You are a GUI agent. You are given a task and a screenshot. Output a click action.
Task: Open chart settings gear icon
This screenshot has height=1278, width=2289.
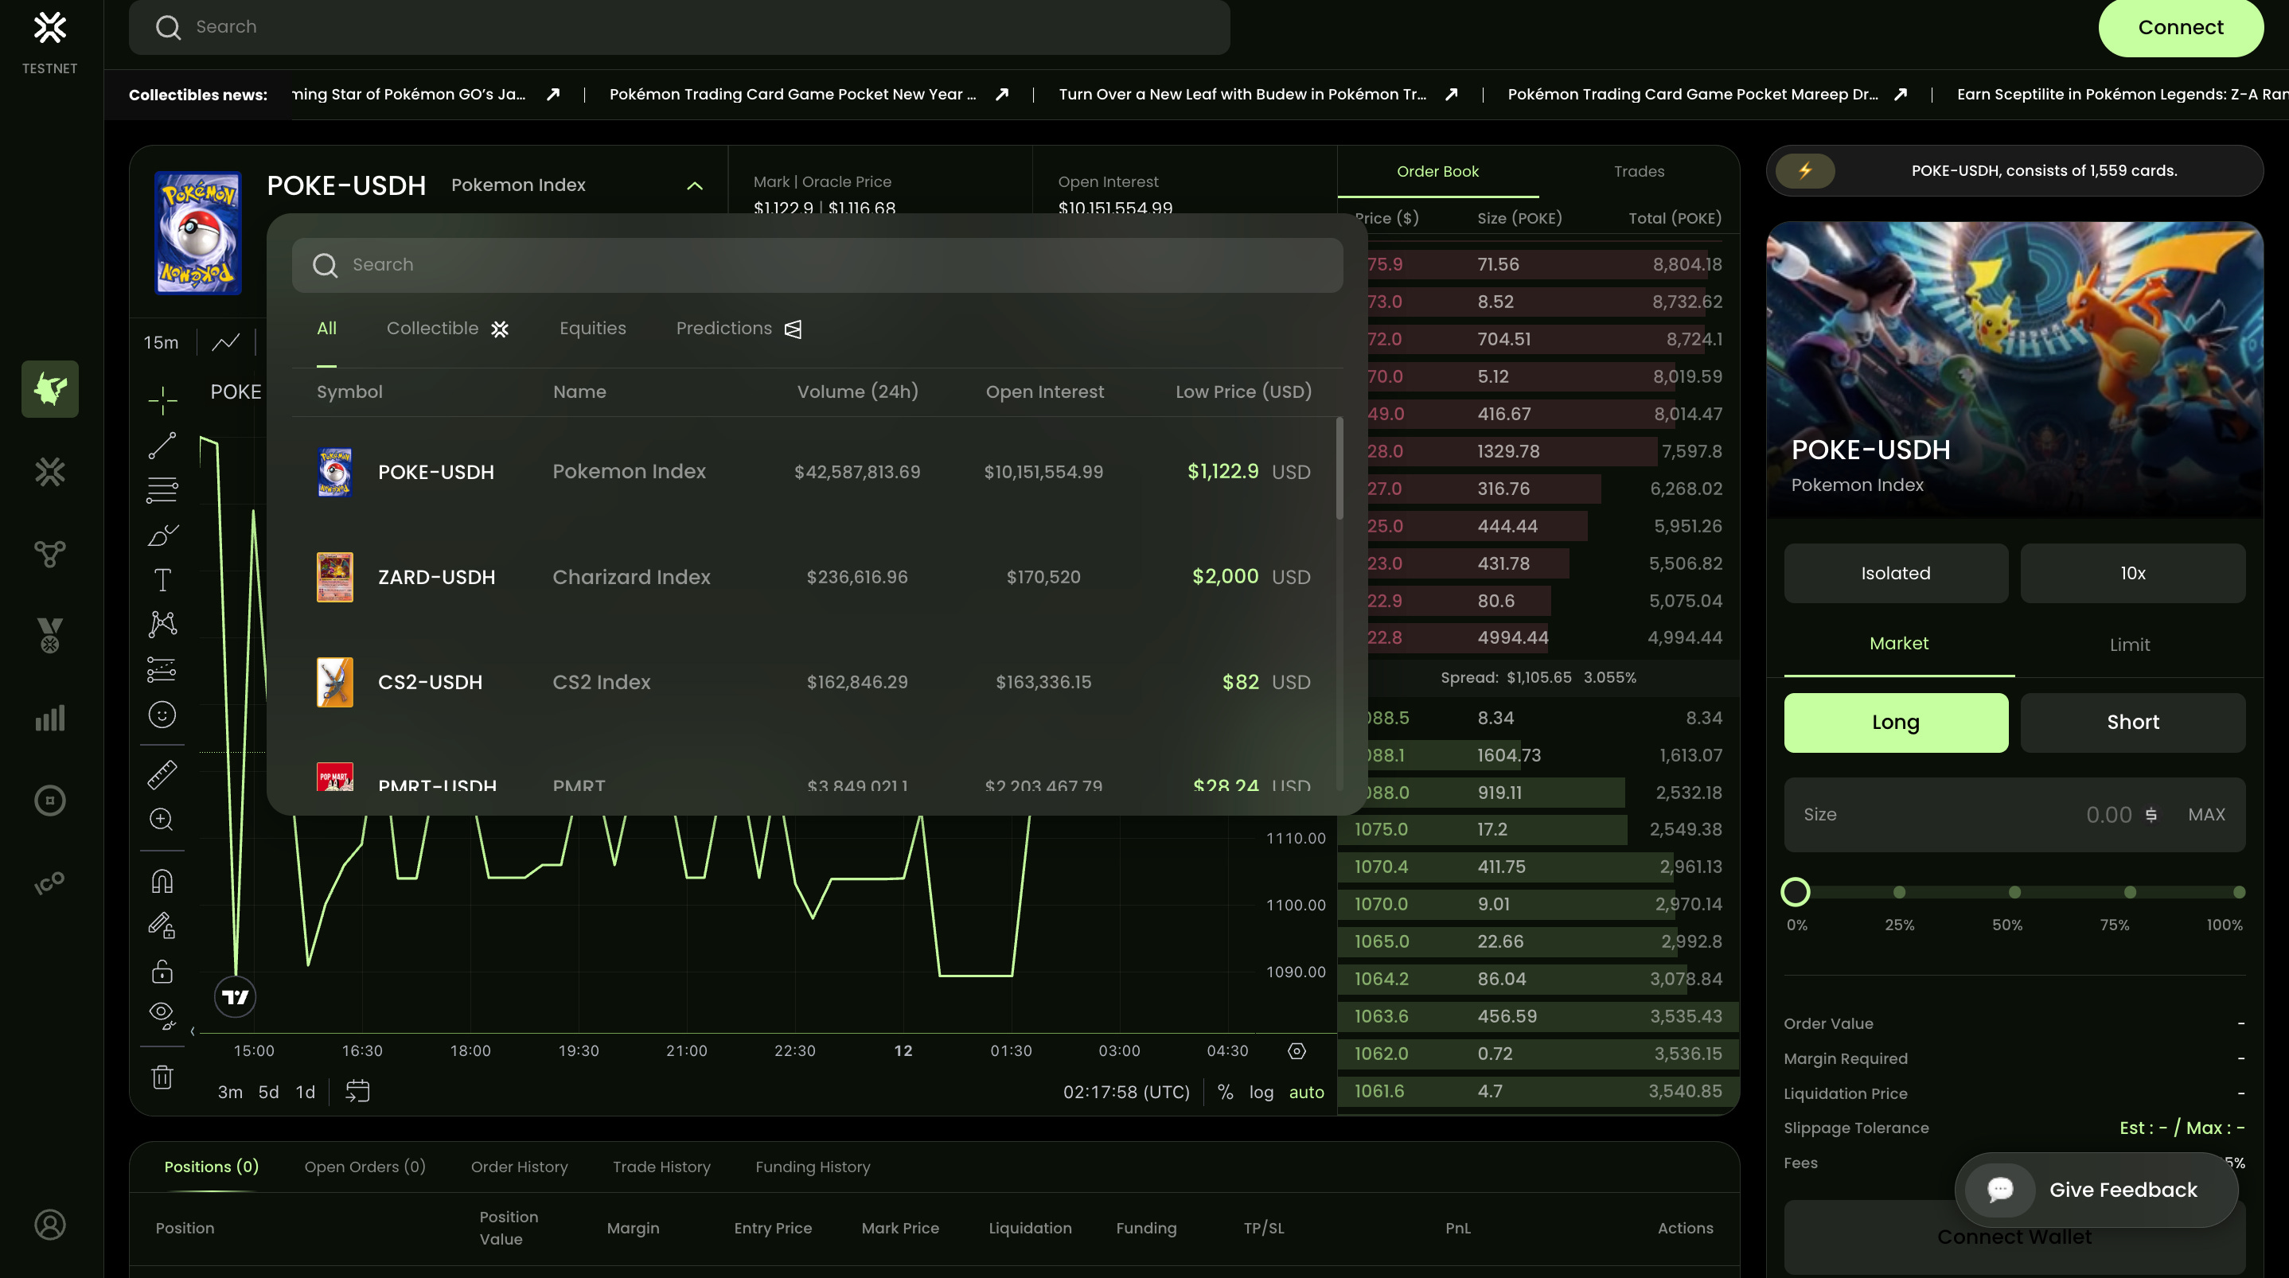click(1297, 1051)
